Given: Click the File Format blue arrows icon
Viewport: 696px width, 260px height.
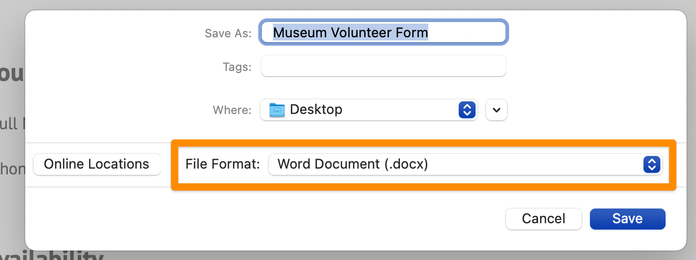Looking at the screenshot, I should click(651, 164).
